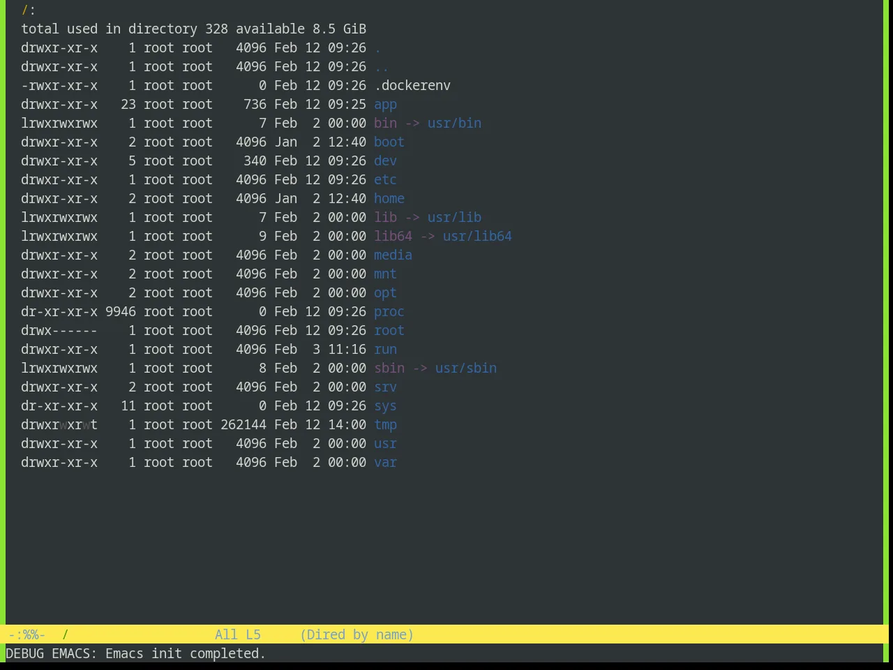893x670 pixels.
Task: Click the media directory name
Action: coord(393,255)
